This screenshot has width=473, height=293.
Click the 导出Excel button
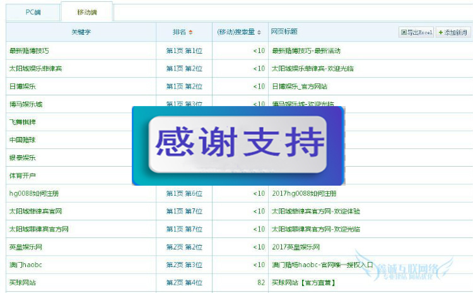pyautogui.click(x=416, y=32)
